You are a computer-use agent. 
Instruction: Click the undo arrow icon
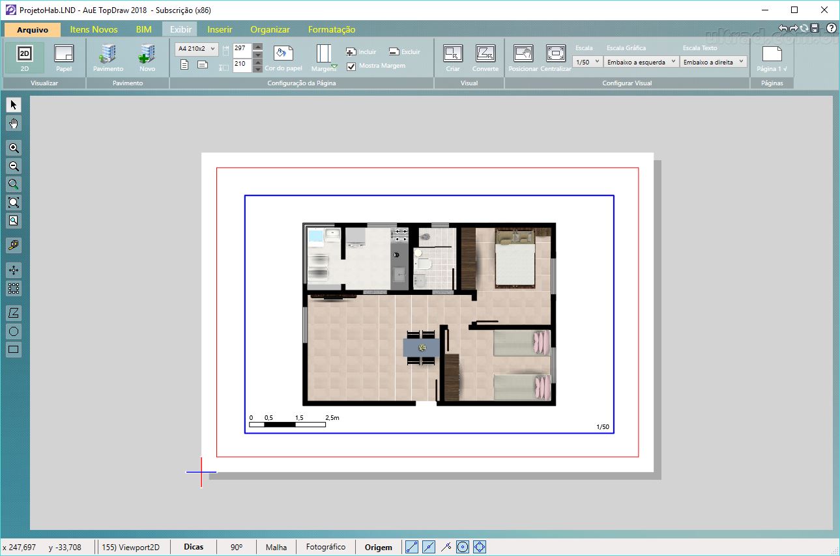click(784, 29)
